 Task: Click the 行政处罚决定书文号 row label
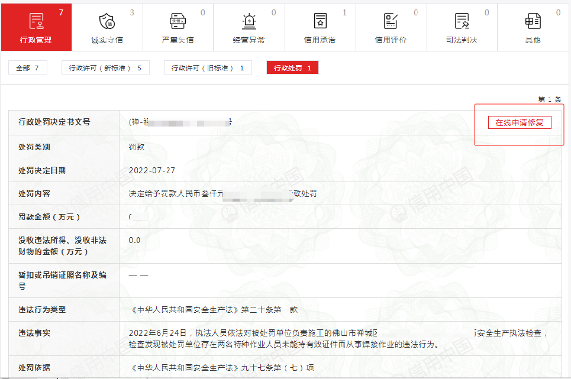pos(54,122)
